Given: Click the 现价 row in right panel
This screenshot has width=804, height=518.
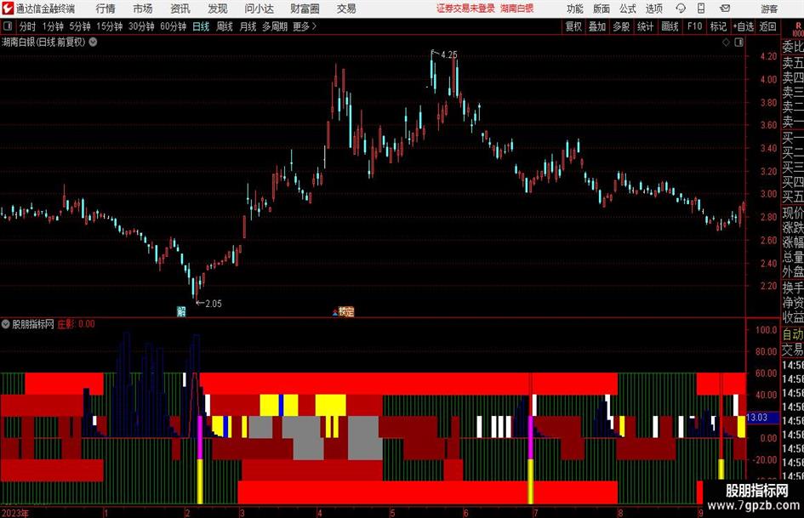Looking at the screenshot, I should [793, 213].
